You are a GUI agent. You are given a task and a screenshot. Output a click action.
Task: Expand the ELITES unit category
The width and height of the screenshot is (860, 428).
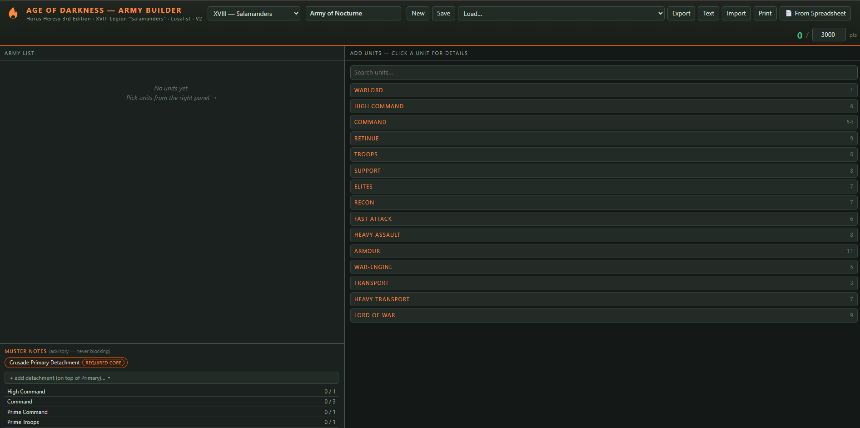pos(604,187)
